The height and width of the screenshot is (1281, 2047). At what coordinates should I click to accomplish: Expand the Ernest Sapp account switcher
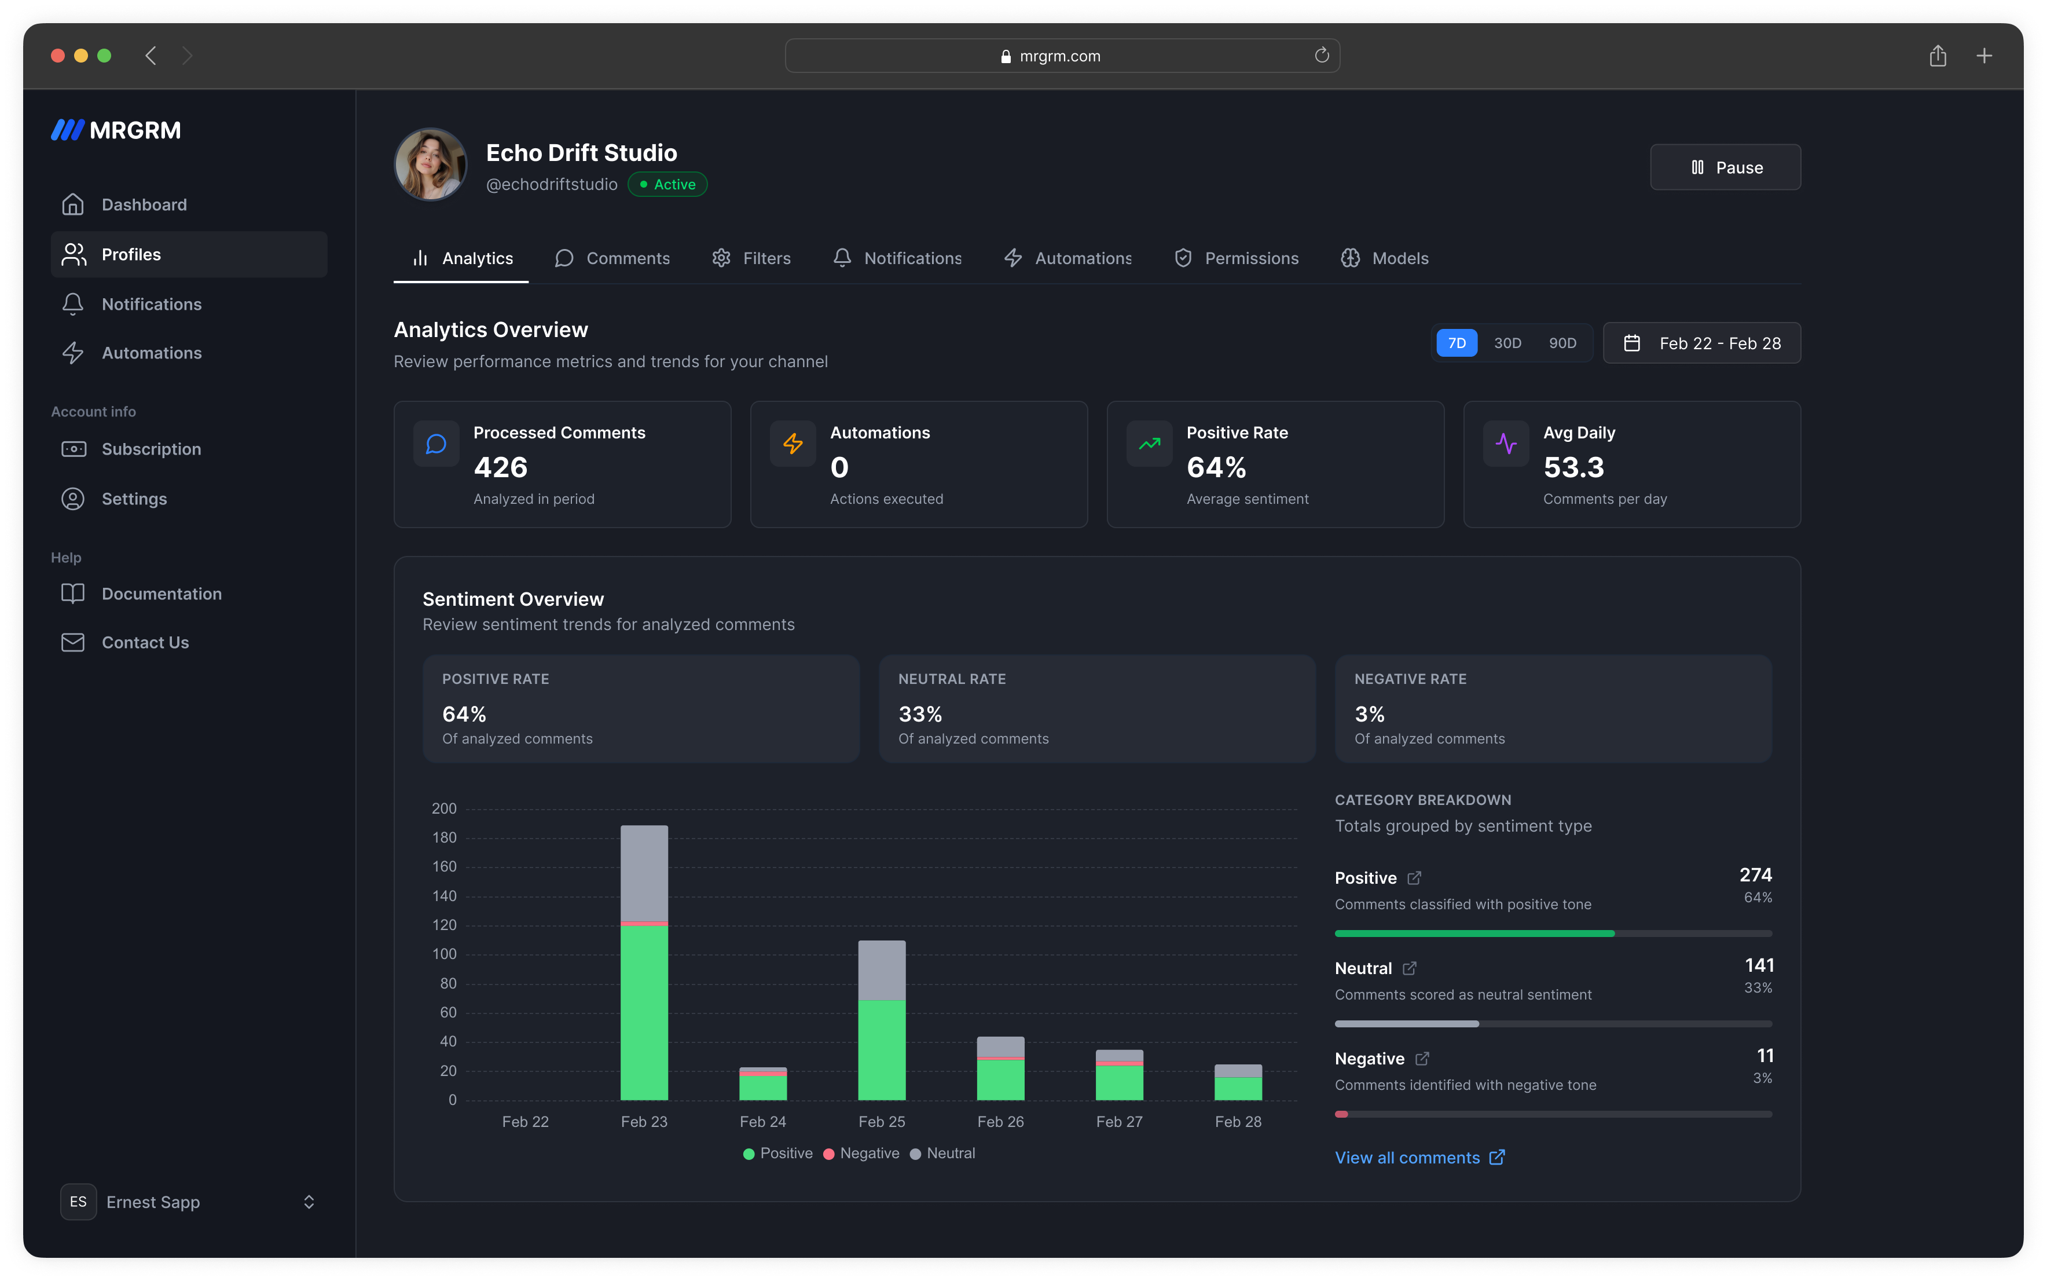tap(188, 1201)
